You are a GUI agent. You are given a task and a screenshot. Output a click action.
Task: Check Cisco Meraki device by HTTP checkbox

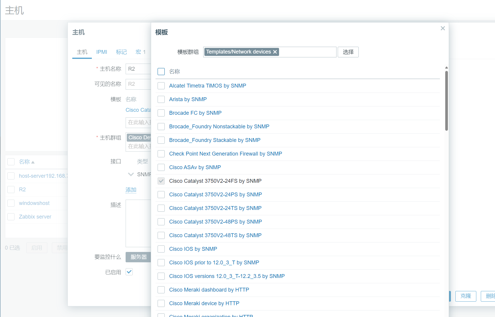(161, 303)
